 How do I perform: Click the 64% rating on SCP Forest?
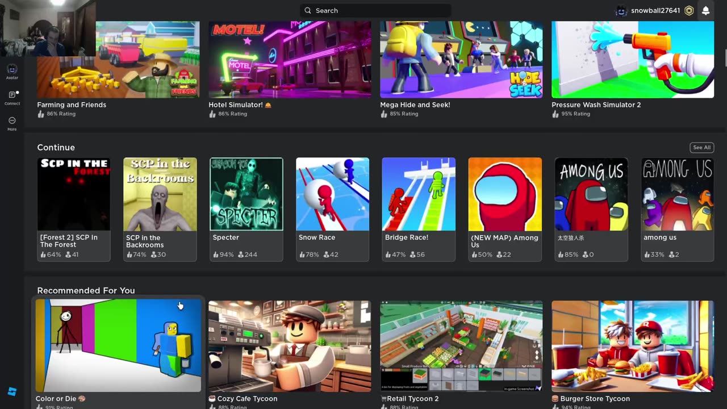pyautogui.click(x=51, y=254)
